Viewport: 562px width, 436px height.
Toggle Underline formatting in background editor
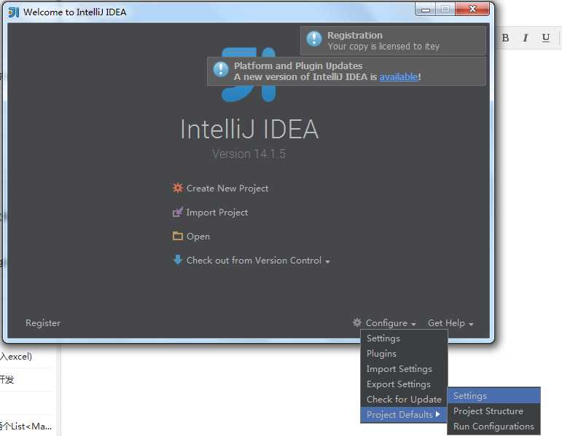[546, 38]
